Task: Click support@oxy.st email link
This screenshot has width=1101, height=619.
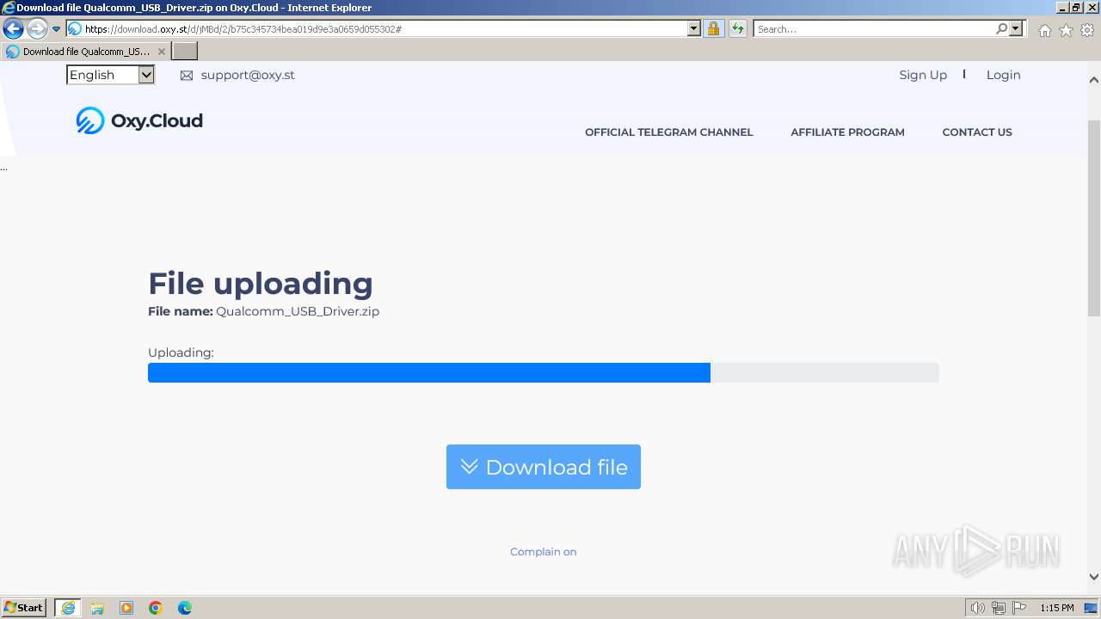Action: 248,75
